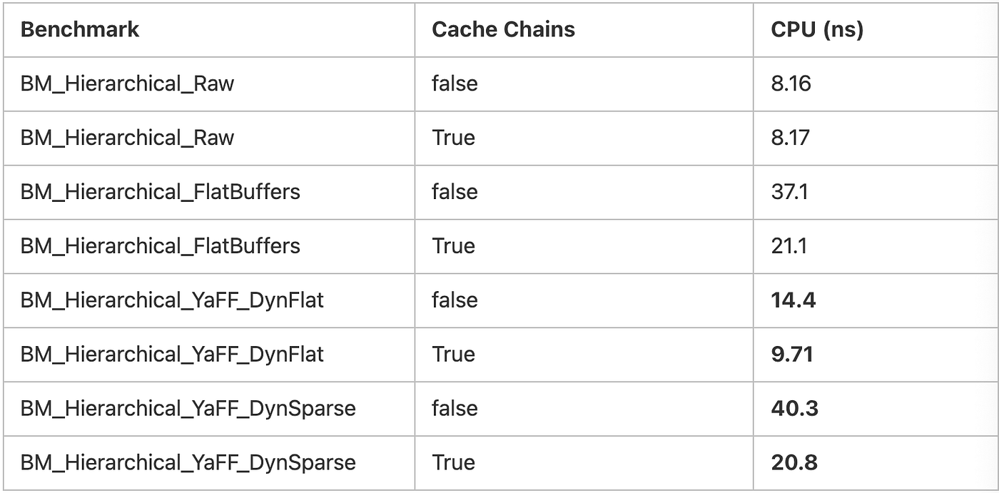The width and height of the screenshot is (999, 493).
Task: Select the 37.1 CPU value
Action: tap(788, 192)
